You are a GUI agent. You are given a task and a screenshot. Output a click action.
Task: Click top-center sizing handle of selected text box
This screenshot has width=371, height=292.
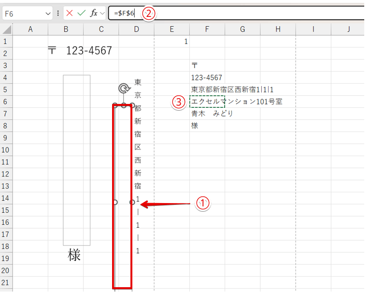click(124, 105)
